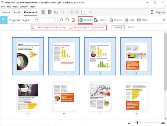Click the mobile link icon beside Sign In

click(152, 12)
